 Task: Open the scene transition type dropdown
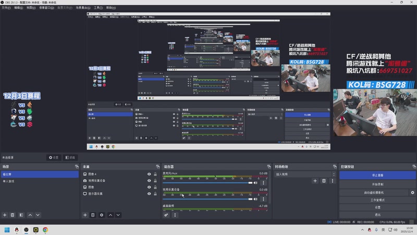pyautogui.click(x=305, y=174)
